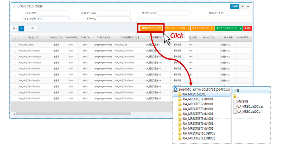
Task: Click the red 削除 trash button
Action: click(x=247, y=28)
